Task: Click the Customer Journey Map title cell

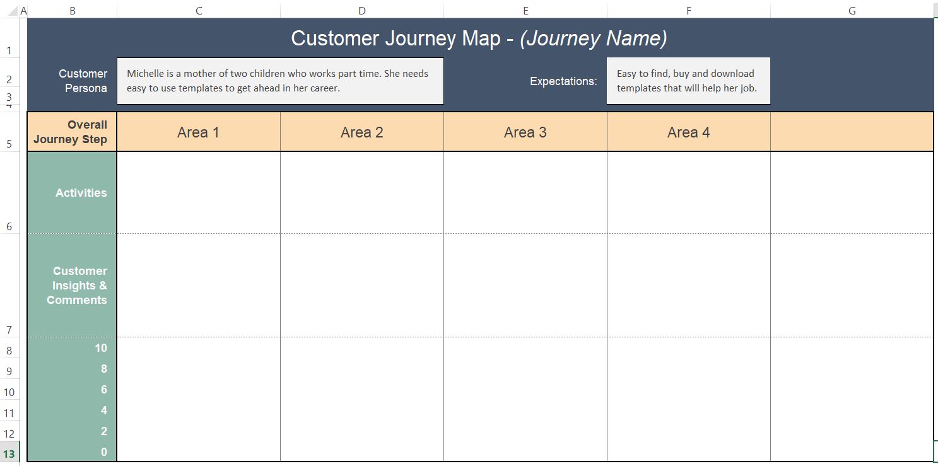Action: pyautogui.click(x=479, y=38)
